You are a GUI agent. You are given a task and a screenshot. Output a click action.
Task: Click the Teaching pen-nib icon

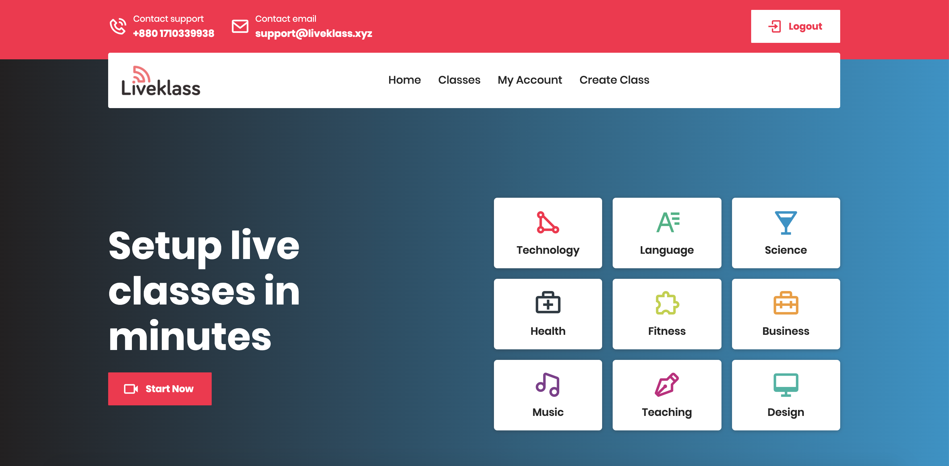click(x=667, y=384)
